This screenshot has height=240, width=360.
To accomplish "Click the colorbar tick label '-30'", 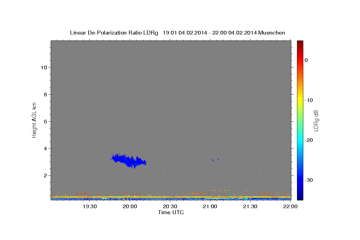I will tap(309, 180).
